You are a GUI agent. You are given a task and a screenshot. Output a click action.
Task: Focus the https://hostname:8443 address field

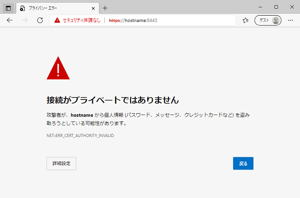pos(175,20)
